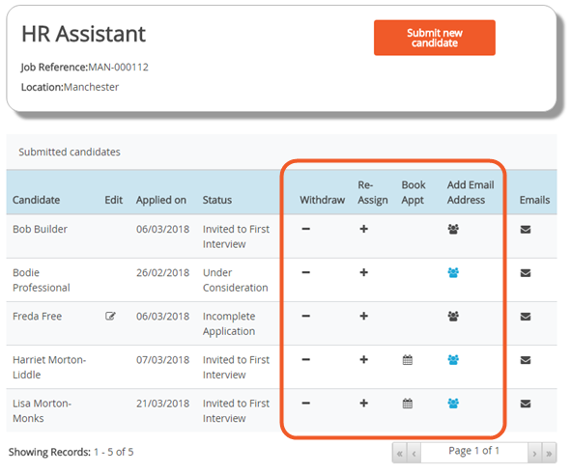This screenshot has height=474, width=571.
Task: Withdraw candidate Harriet Morton-Liddle
Action: 306,360
